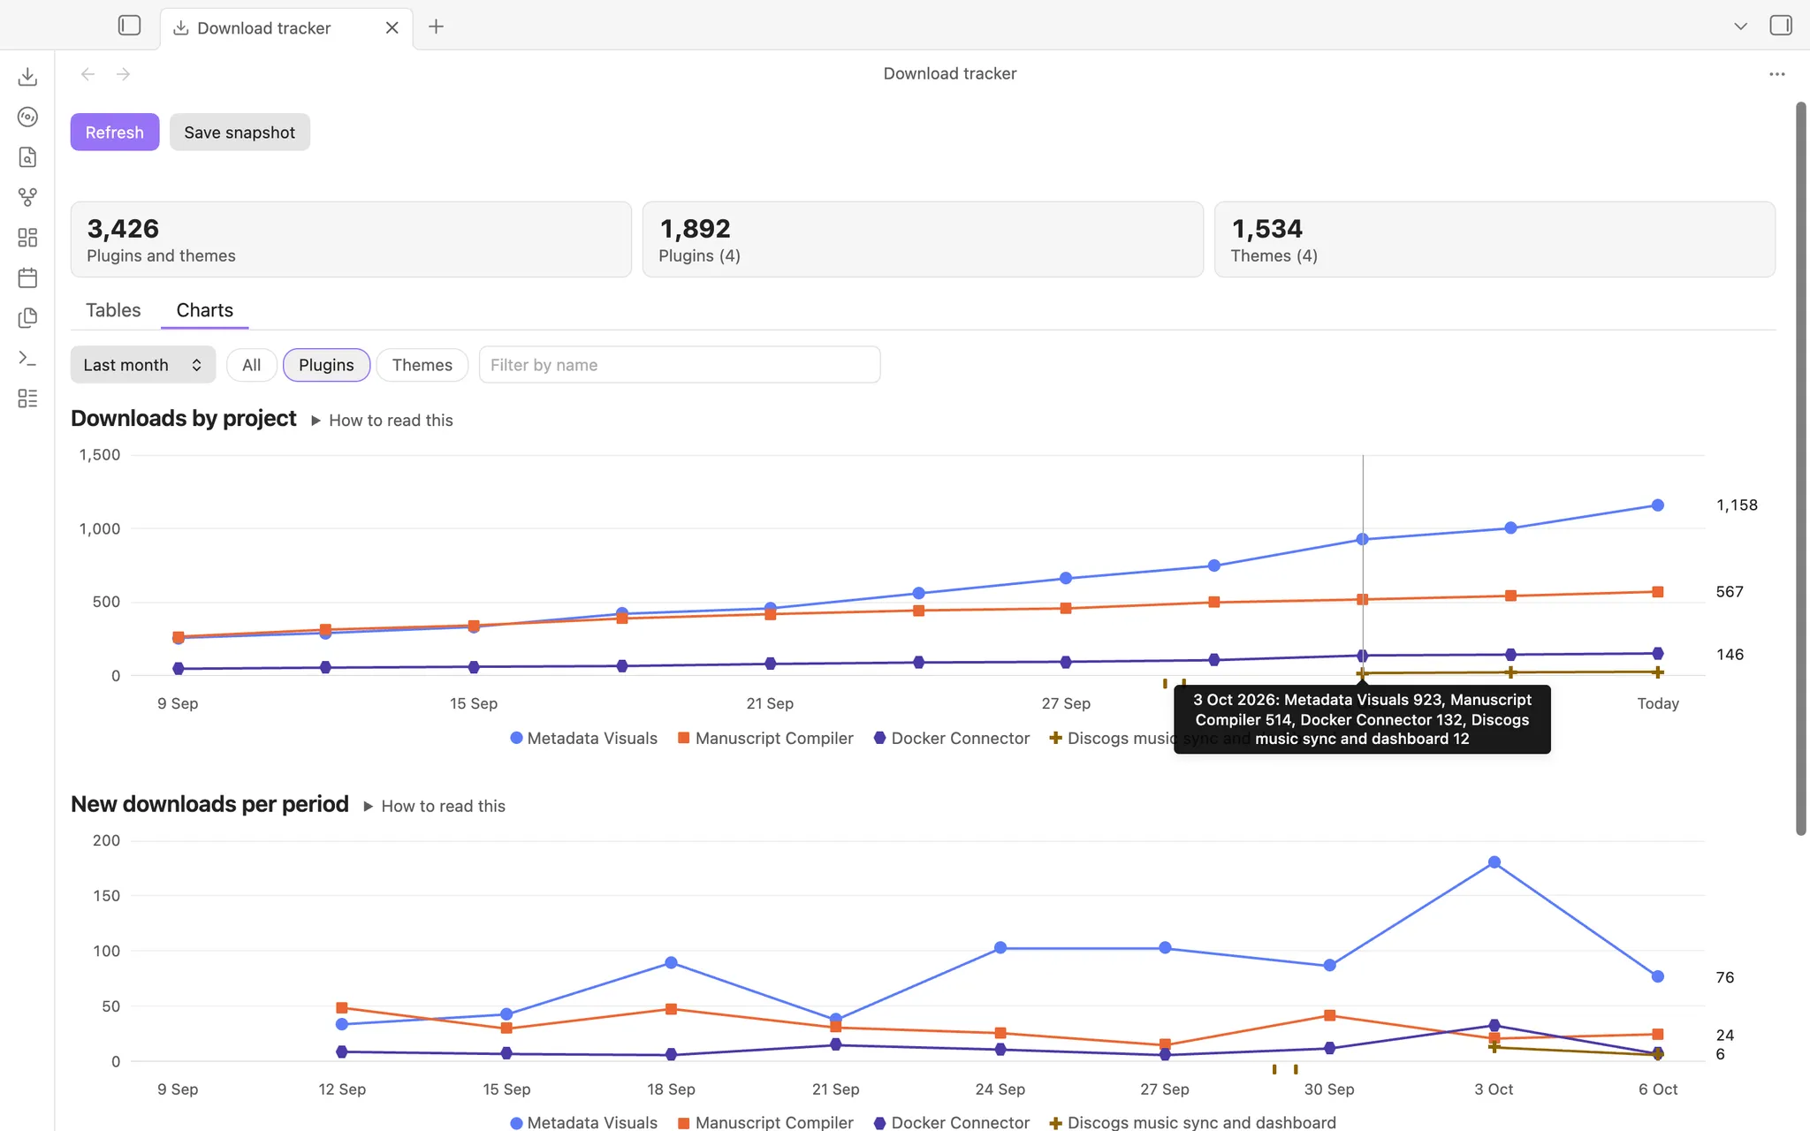Switch to the Charts tab

coord(204,310)
